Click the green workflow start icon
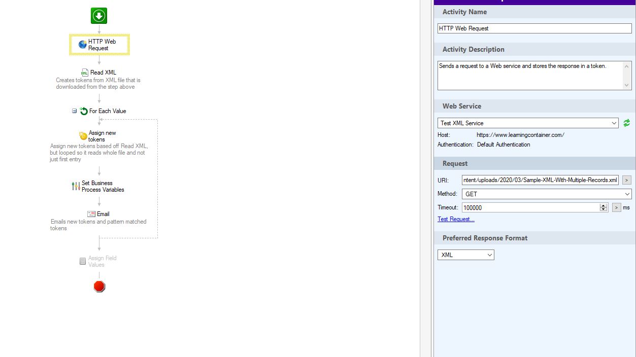Image resolution: width=636 pixels, height=357 pixels. [99, 16]
